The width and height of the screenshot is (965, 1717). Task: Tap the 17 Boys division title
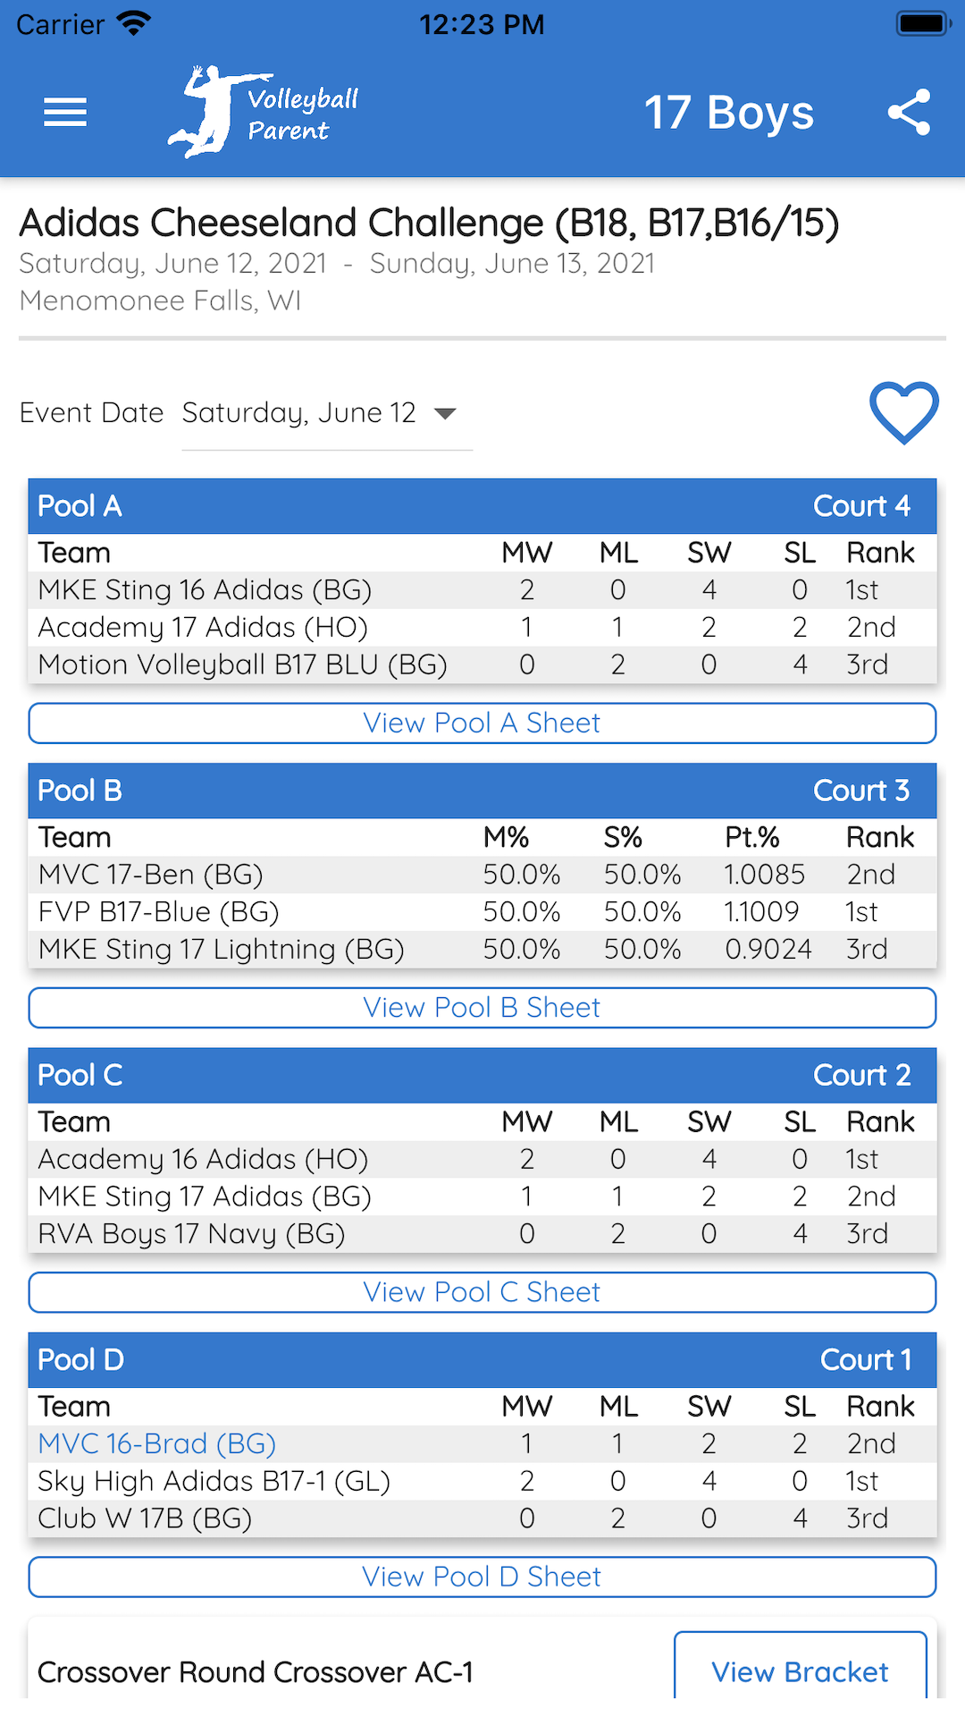click(x=729, y=113)
